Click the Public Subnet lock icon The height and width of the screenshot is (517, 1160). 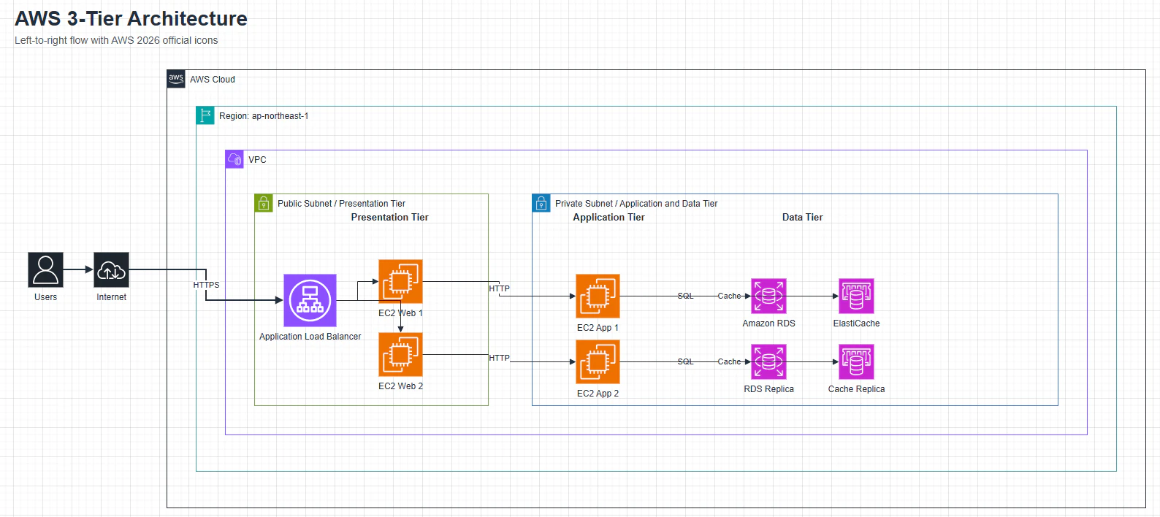tap(264, 203)
